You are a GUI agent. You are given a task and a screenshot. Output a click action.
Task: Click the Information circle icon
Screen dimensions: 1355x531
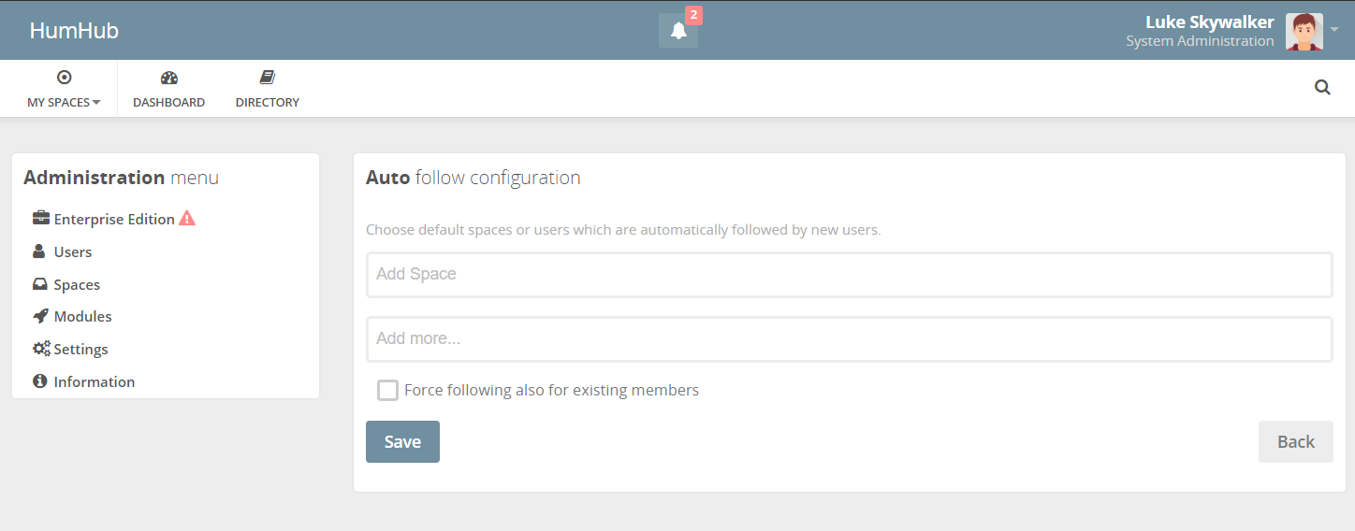39,381
